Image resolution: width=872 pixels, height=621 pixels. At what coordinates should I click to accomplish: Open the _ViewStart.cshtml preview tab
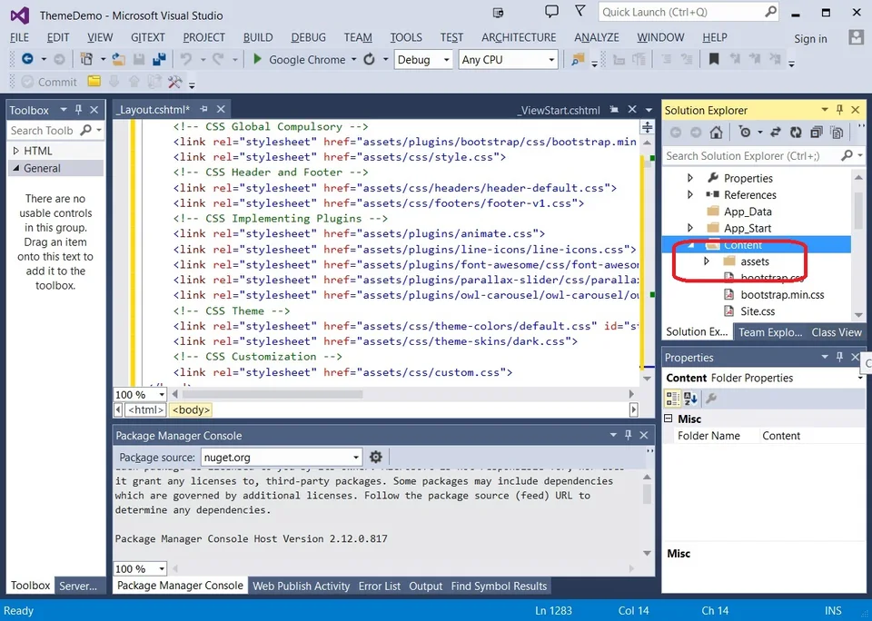(559, 110)
